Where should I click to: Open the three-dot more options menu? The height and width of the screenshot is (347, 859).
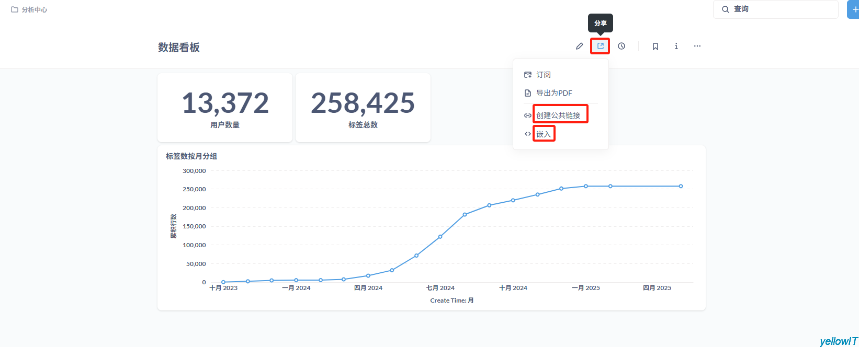click(x=697, y=47)
